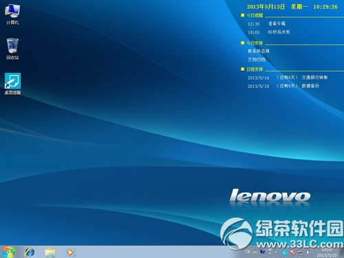Open the Windows Start menu

tap(8, 252)
